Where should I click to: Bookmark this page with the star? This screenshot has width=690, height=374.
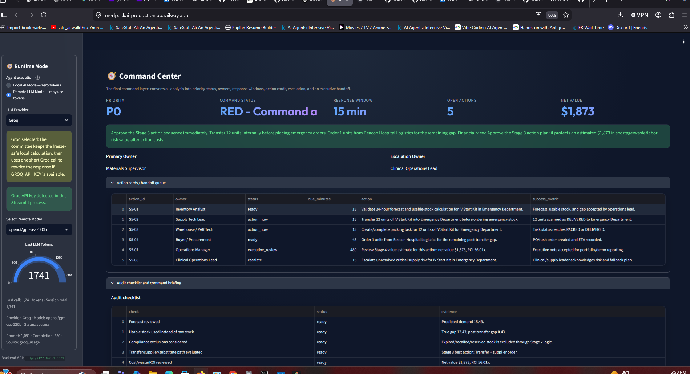coord(566,15)
